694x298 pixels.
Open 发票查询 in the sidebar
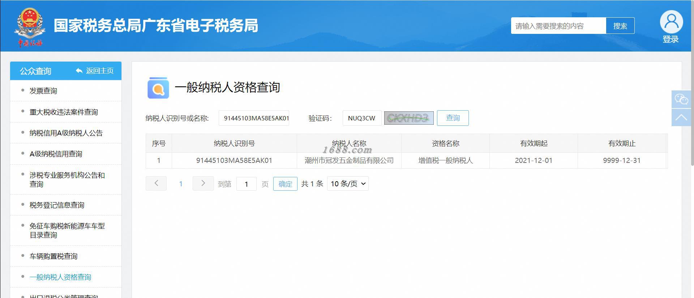[x=43, y=91]
